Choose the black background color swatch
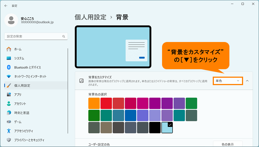 pyautogui.click(x=155, y=127)
